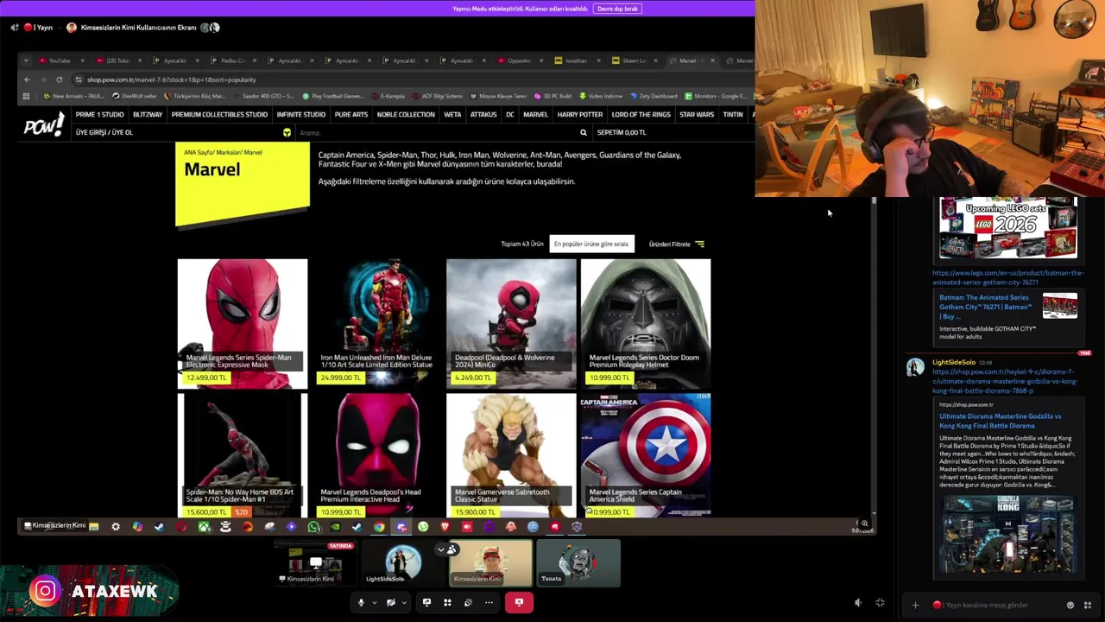The image size is (1105, 622).
Task: Open more options three-dot menu in call bar
Action: [489, 602]
